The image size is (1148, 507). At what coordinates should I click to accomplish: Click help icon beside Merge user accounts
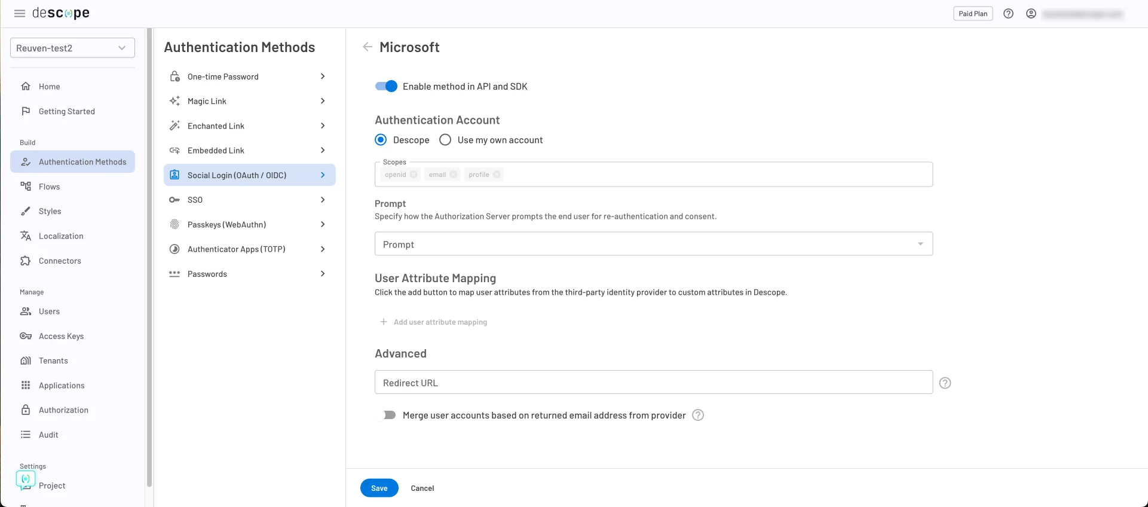click(x=698, y=415)
